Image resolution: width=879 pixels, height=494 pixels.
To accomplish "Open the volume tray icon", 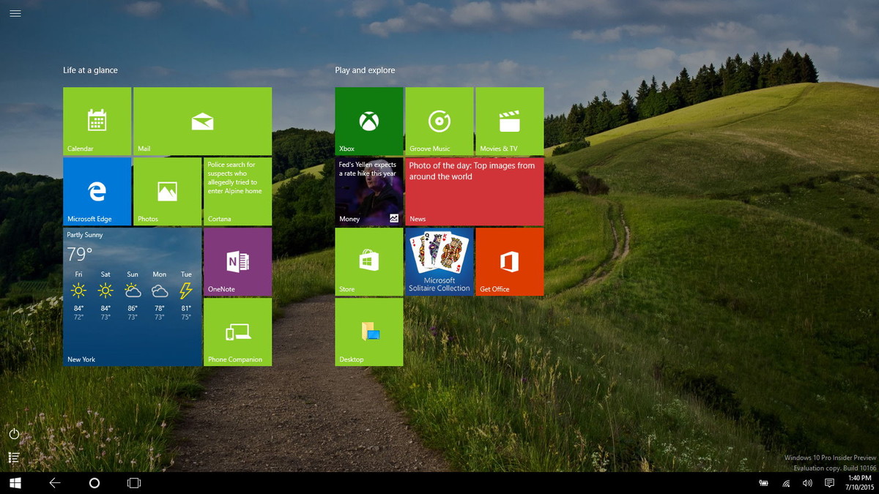I will 807,483.
